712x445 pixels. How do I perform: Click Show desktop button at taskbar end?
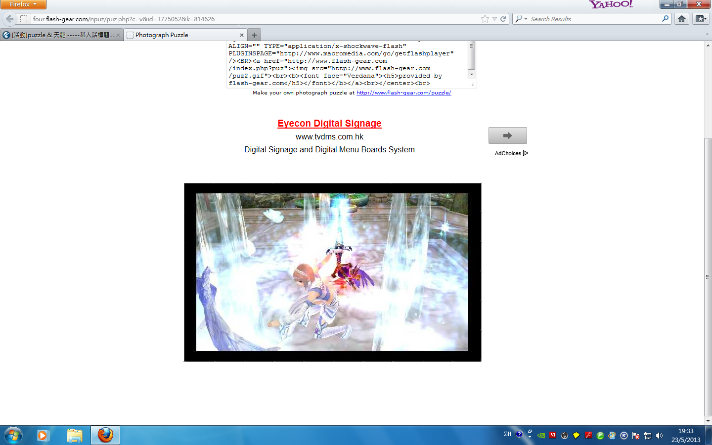[x=709, y=436]
